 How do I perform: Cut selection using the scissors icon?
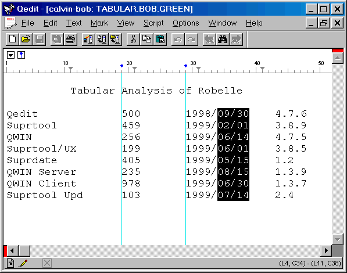[133, 39]
